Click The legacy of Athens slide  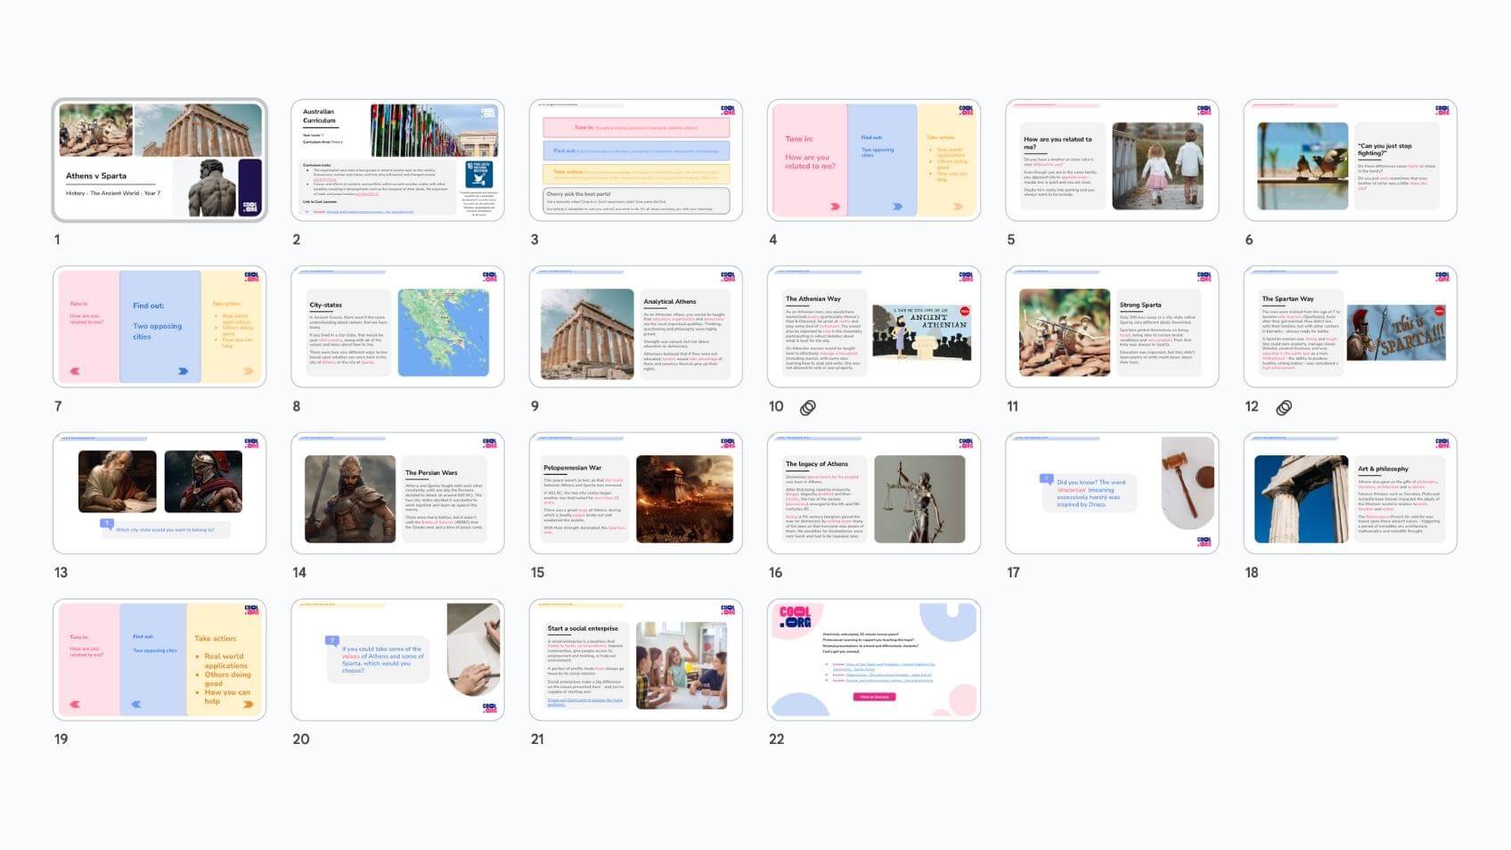tap(873, 494)
